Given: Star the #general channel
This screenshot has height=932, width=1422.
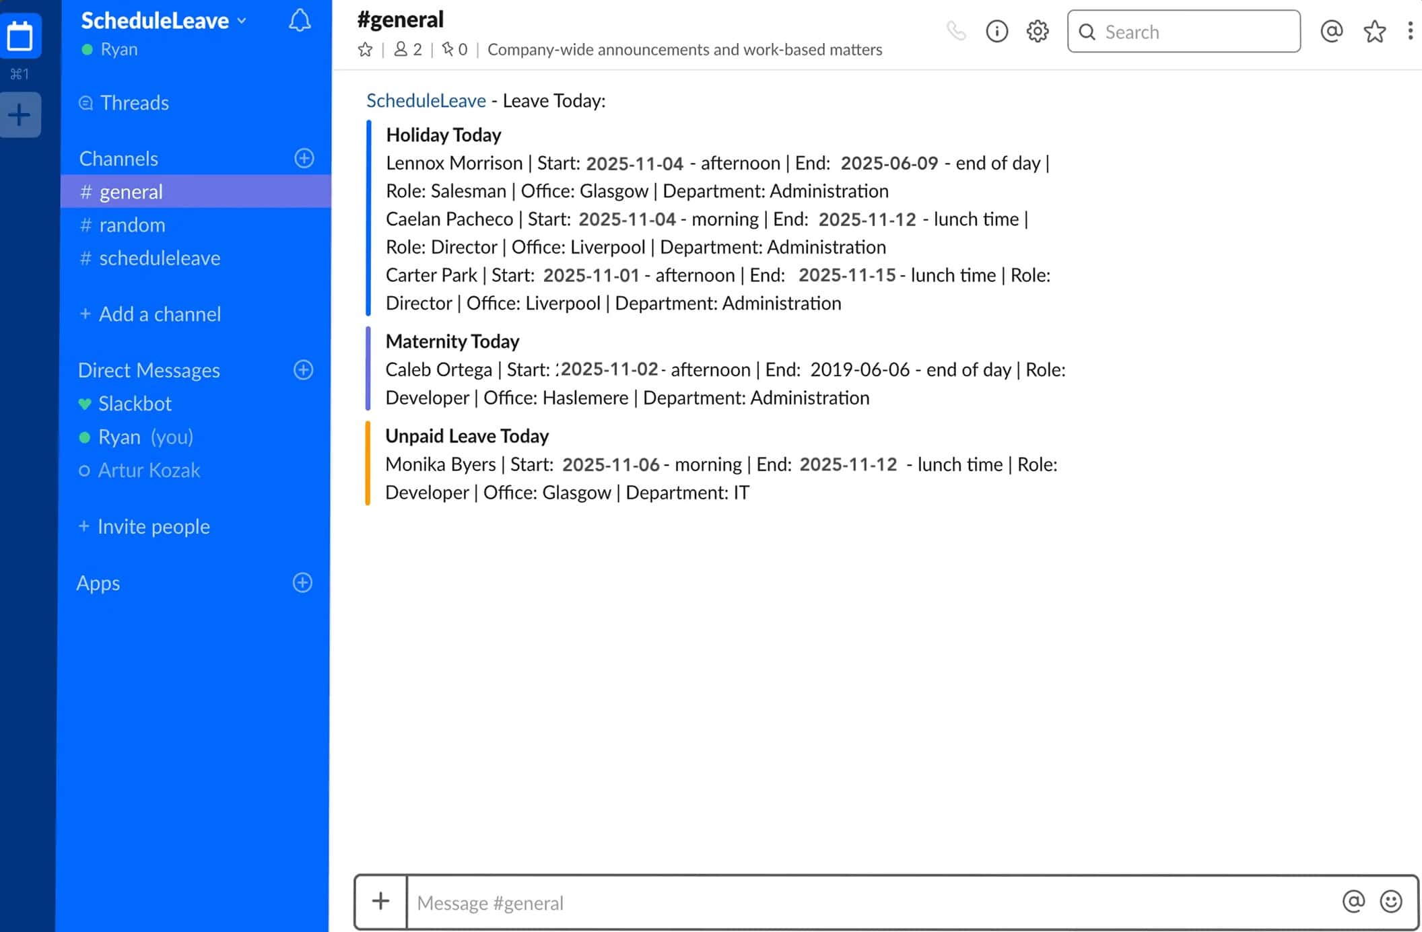Looking at the screenshot, I should tap(365, 49).
